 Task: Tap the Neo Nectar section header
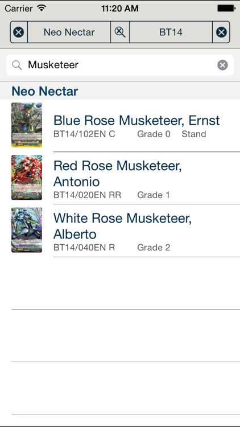coord(120,91)
